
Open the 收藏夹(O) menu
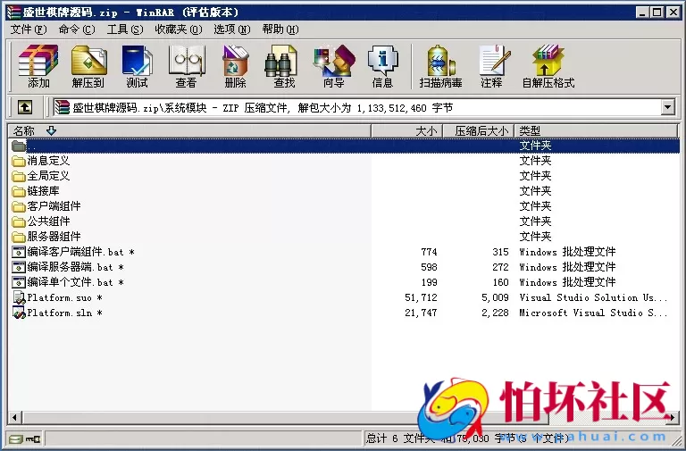(x=178, y=29)
